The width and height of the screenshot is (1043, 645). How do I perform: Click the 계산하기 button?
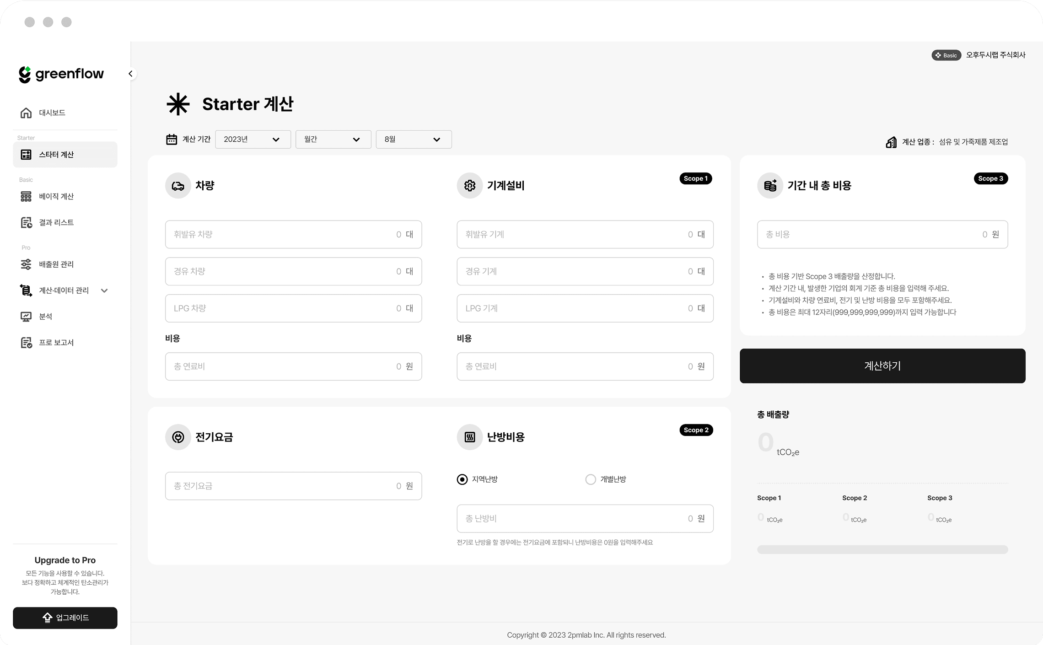pos(882,365)
